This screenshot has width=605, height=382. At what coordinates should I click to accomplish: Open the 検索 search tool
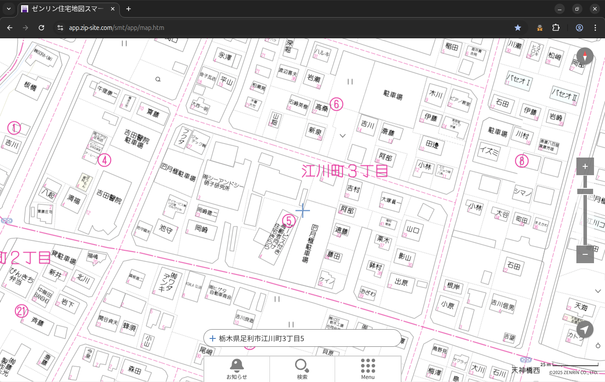(x=302, y=369)
